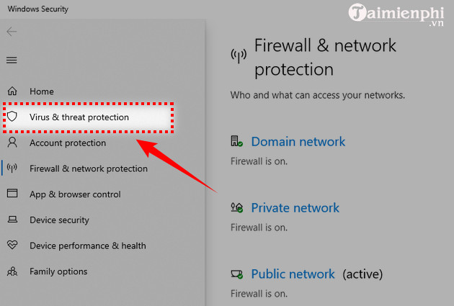Select Virus & threat protection menu item
This screenshot has width=454, height=306.
pos(79,117)
